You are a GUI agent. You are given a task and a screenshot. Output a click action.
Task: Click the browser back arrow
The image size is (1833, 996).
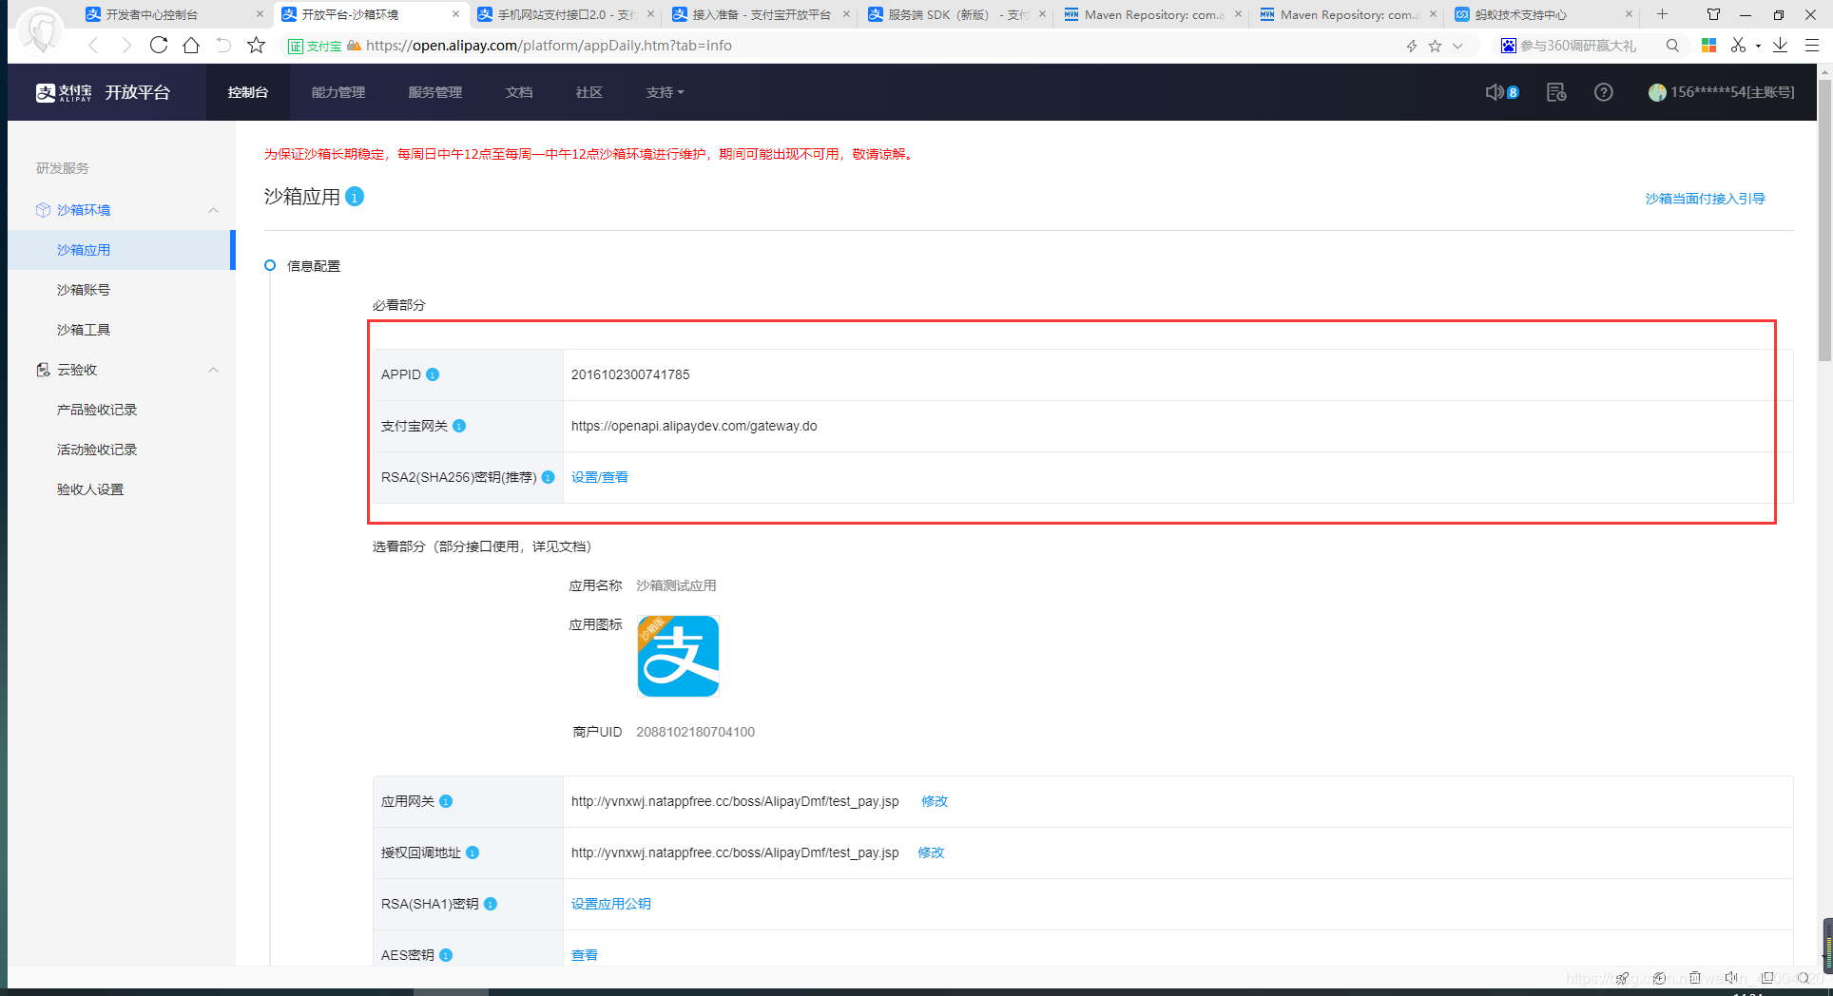(93, 46)
